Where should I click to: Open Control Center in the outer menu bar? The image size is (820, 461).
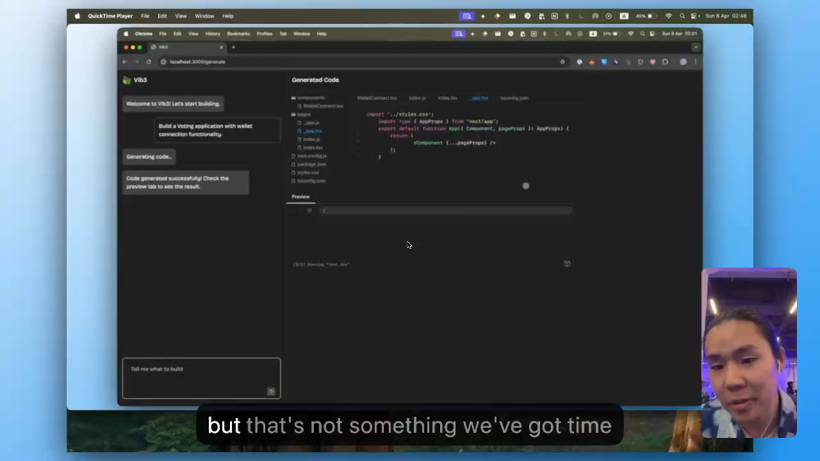pyautogui.click(x=694, y=16)
